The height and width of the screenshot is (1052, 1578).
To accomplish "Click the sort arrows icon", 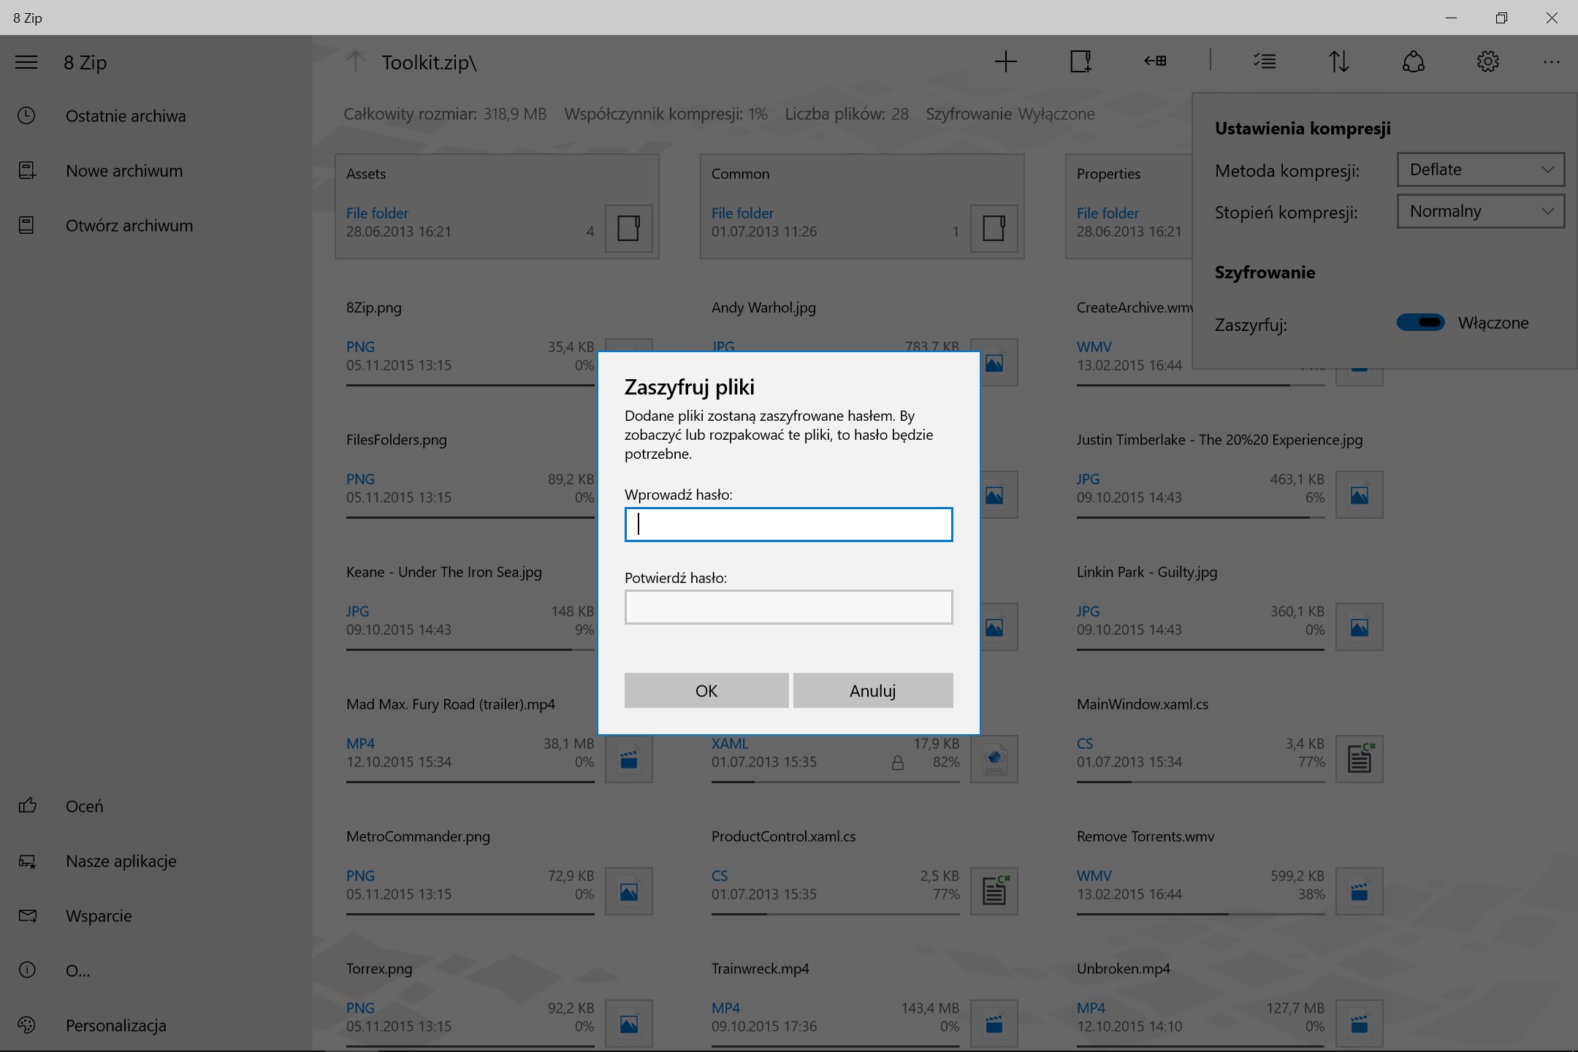I will tap(1338, 62).
